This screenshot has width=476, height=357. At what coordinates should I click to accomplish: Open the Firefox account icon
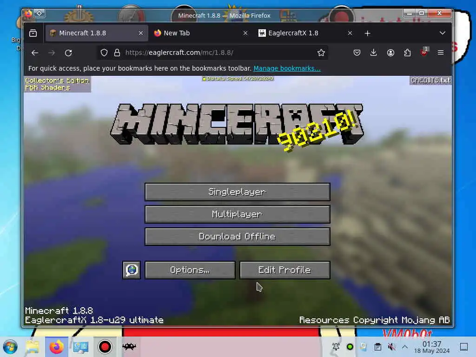(390, 53)
